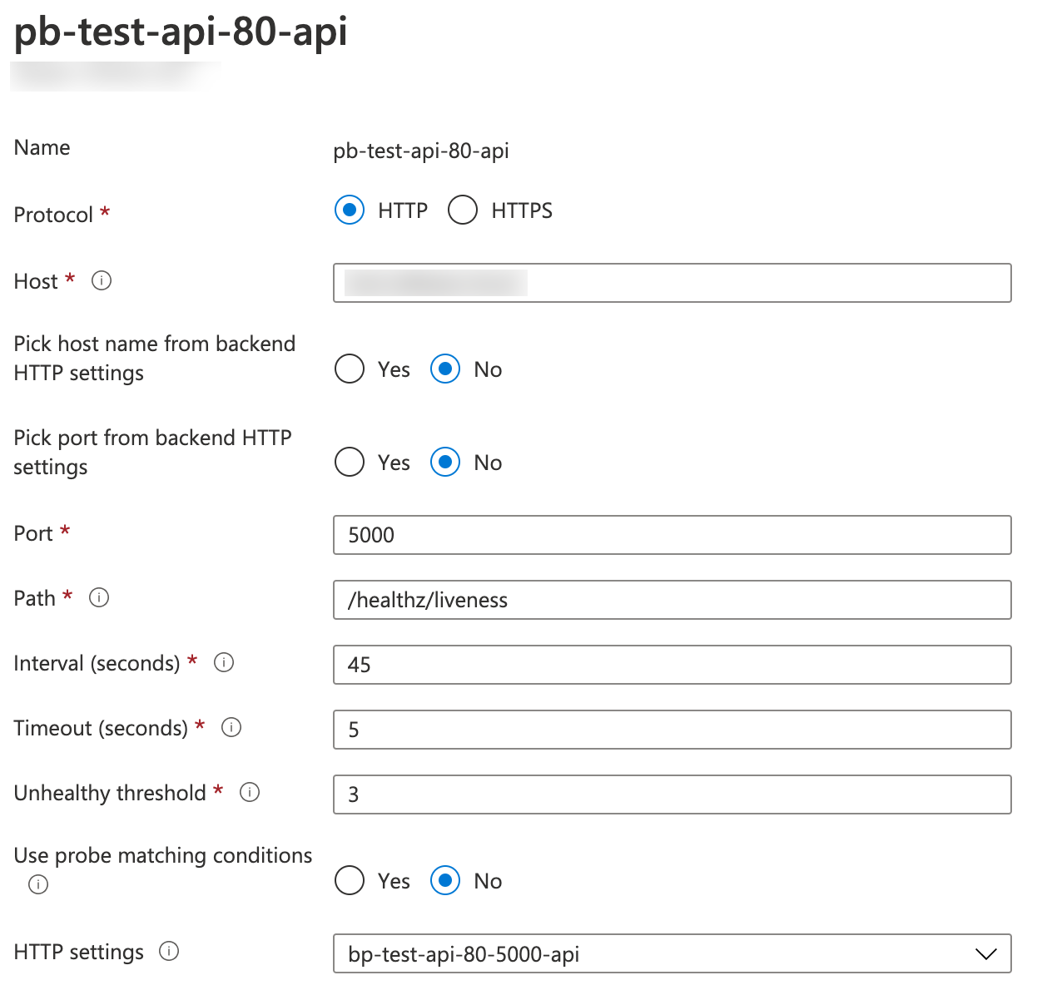Choose Yes for pick host name from backend
This screenshot has height=990, width=1042.
(350, 369)
